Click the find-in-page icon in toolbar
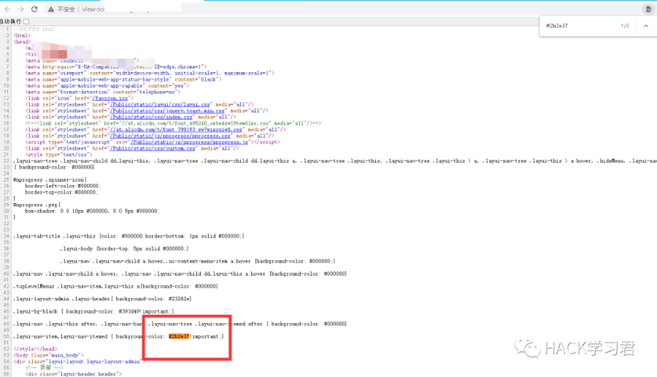657x377 pixels. [x=648, y=9]
